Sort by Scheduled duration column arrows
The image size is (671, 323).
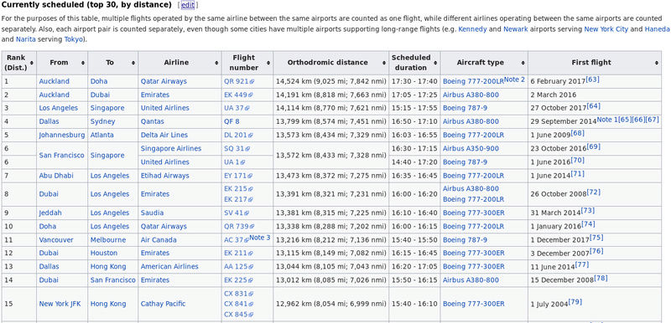(435, 63)
